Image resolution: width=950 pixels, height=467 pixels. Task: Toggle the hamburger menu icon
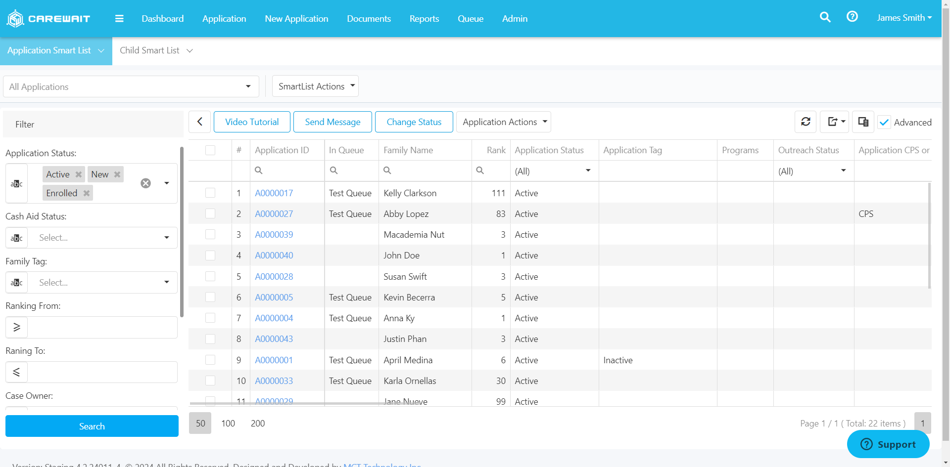click(119, 19)
